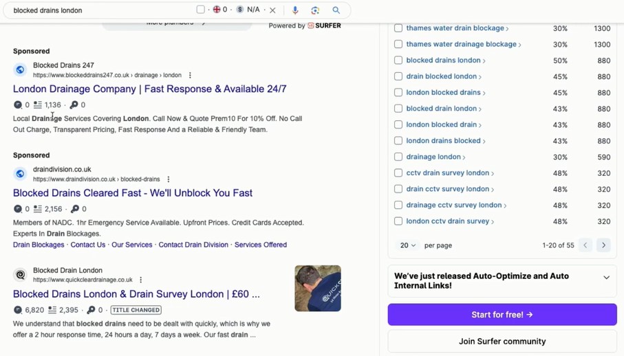The width and height of the screenshot is (624, 356).
Task: Click the TITLE CHANGED badge
Action: [136, 310]
